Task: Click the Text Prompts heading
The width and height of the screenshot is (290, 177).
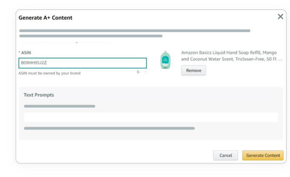Action: (39, 95)
